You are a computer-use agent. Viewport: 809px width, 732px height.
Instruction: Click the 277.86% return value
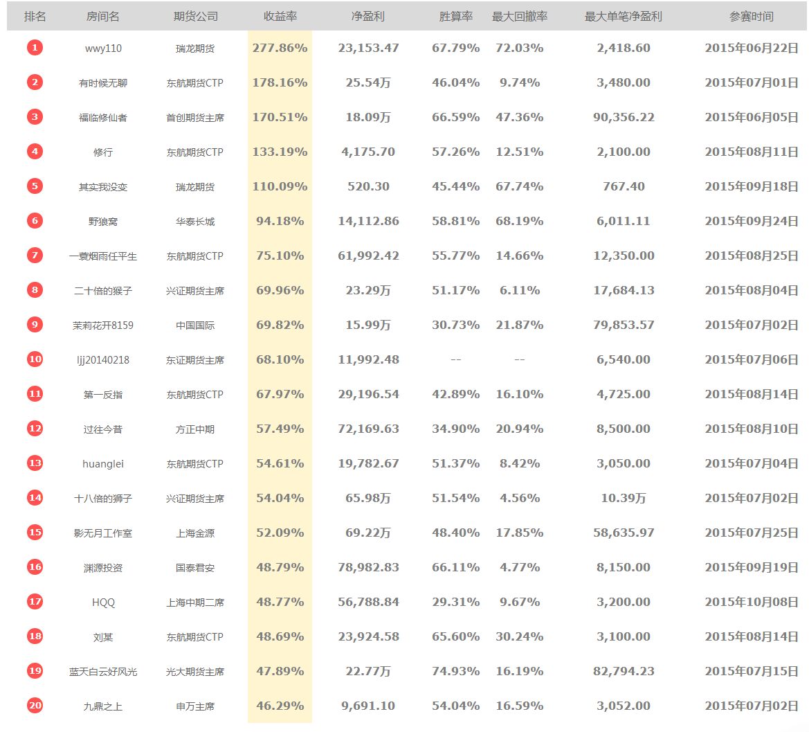(x=280, y=48)
